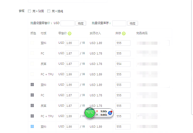Screen dimensions: 193x133
Task: Enable the 壳+挂绳 package checkbox
Action: [x=49, y=11]
